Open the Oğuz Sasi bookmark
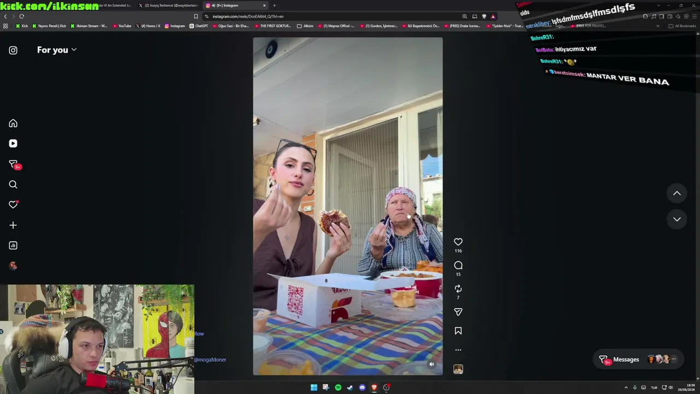This screenshot has height=394, width=700. point(230,26)
